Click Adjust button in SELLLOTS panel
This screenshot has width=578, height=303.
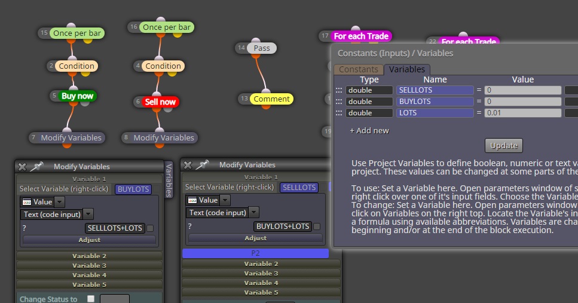[x=255, y=238]
